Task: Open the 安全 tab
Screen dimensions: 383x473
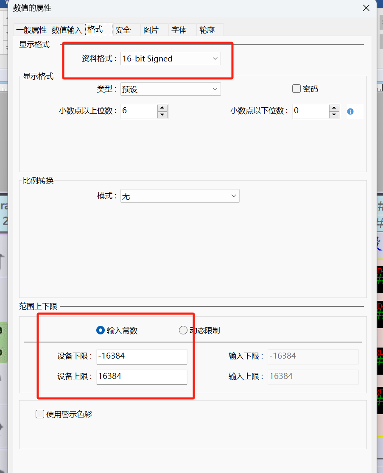Action: [123, 30]
